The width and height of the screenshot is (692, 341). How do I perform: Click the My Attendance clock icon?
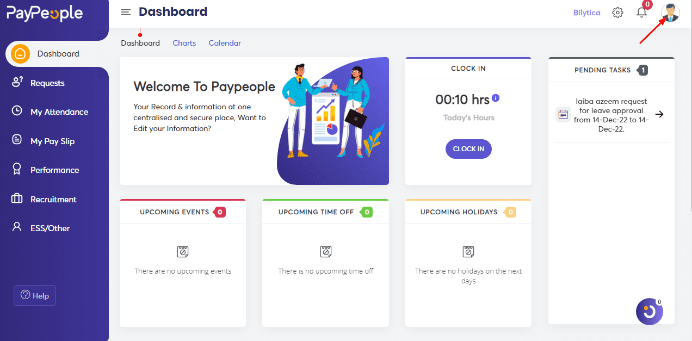(x=17, y=111)
